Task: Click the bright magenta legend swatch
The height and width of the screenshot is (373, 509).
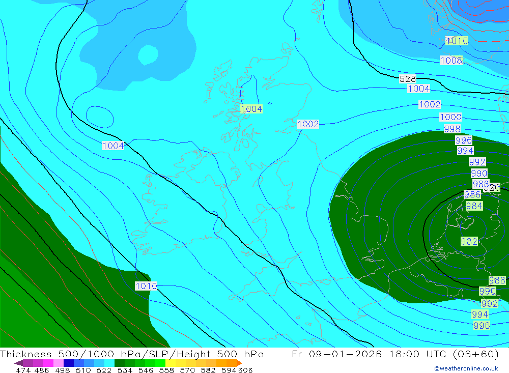Action: pyautogui.click(x=48, y=363)
